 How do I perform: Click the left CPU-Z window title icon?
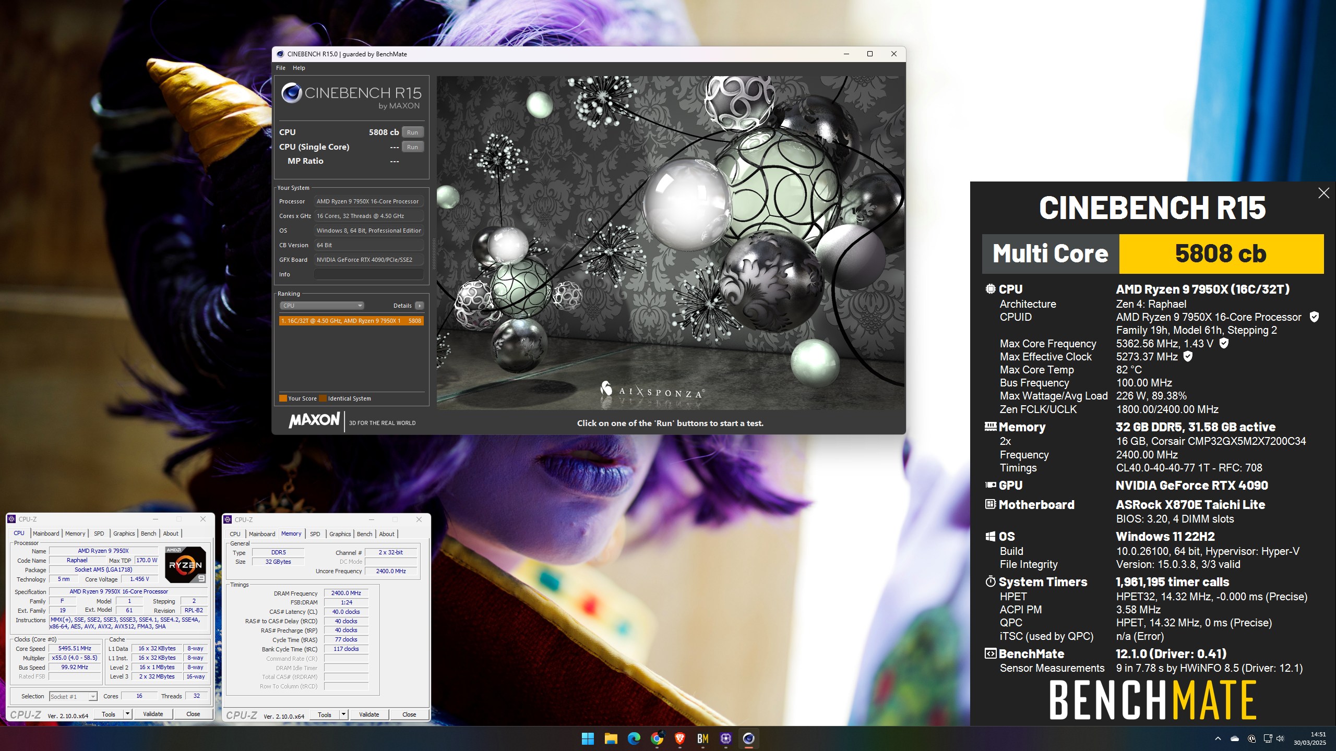pos(11,519)
